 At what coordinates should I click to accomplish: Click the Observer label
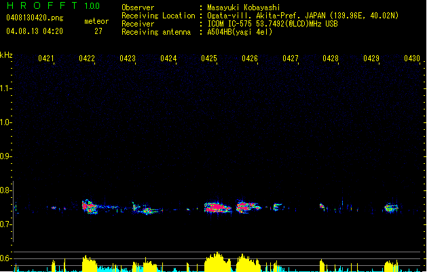coord(138,7)
